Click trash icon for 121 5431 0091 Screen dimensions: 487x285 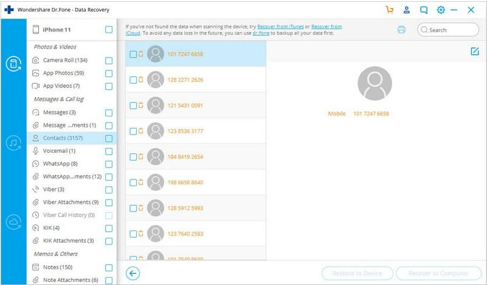pos(141,105)
